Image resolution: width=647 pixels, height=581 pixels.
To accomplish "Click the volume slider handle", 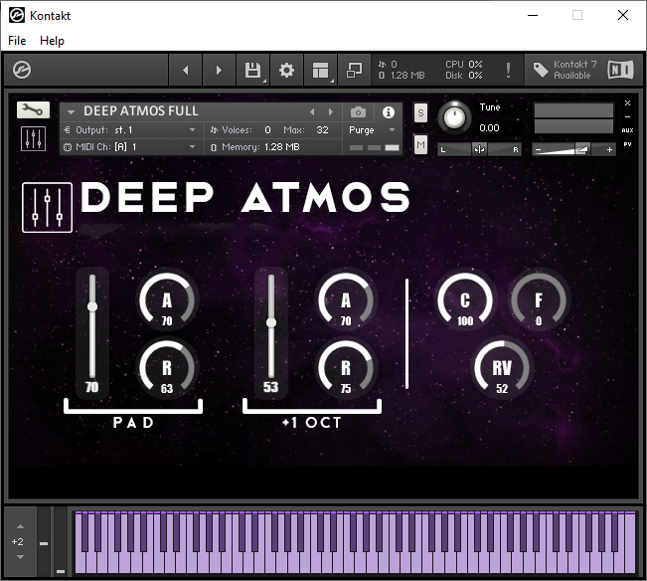I will (x=582, y=149).
